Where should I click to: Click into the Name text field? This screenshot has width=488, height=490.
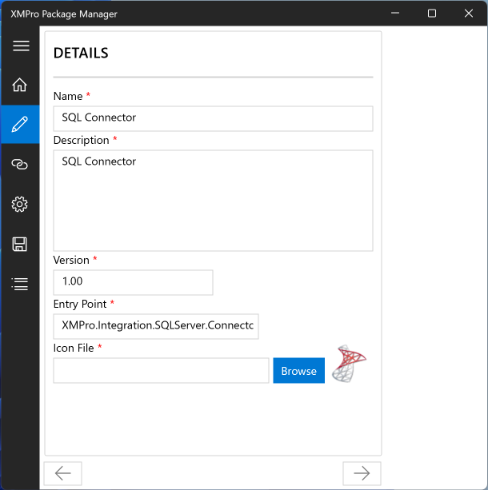213,118
